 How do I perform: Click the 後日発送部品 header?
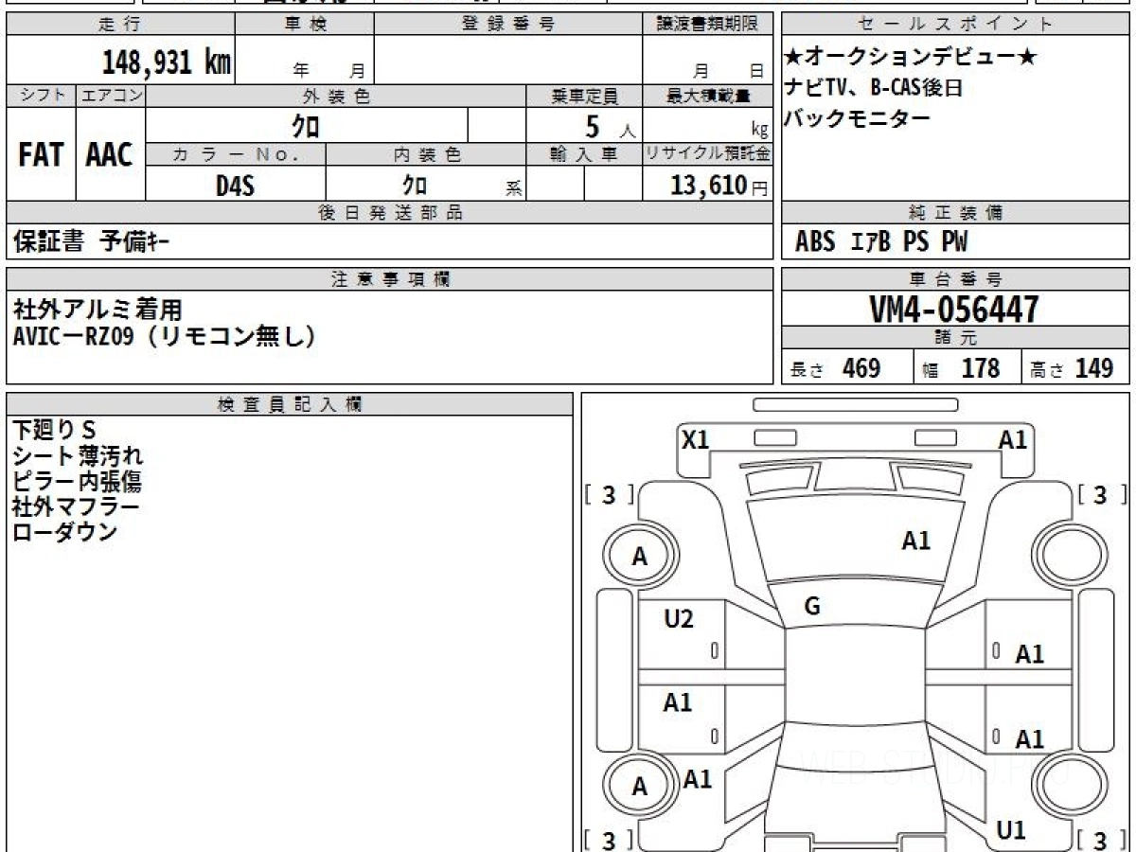[390, 213]
